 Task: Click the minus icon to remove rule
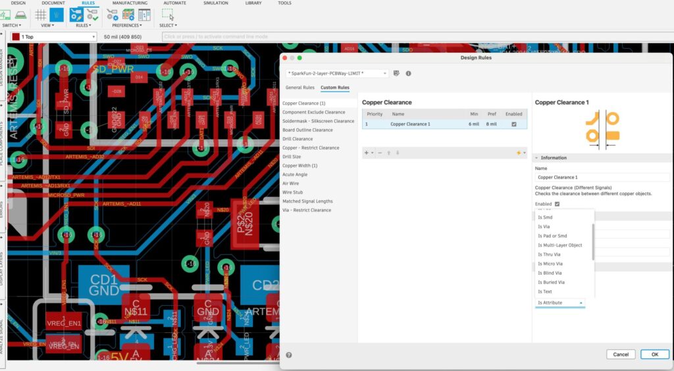tap(380, 153)
